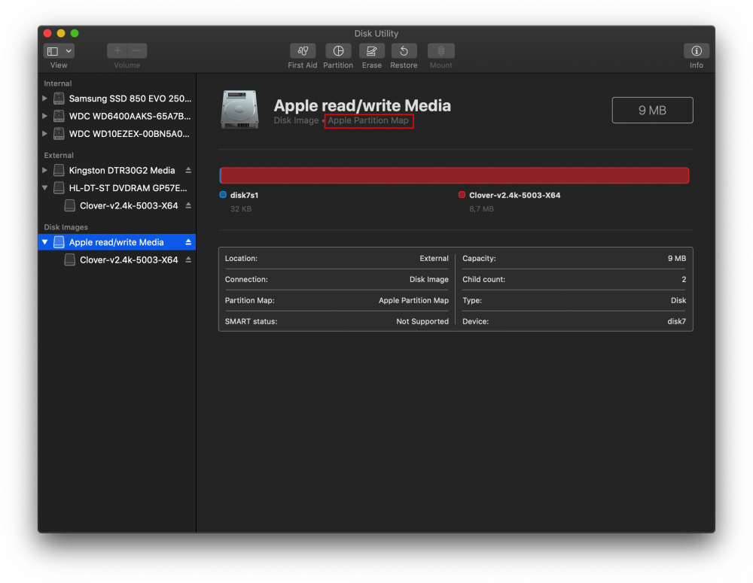Click the Samsung SSD disk icon
This screenshot has height=583, width=753.
(59, 99)
